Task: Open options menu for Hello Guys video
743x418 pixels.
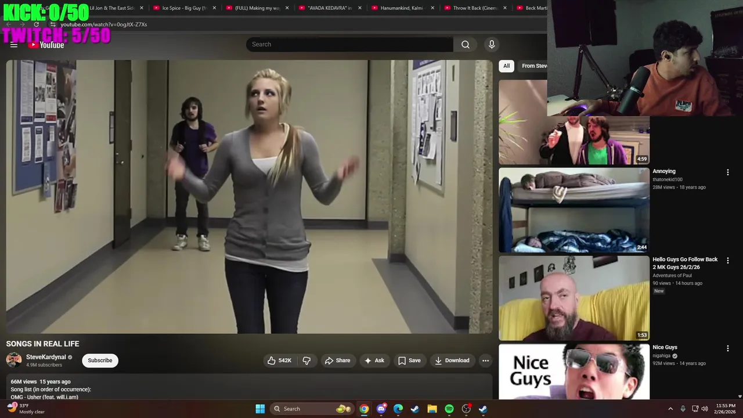Action: click(x=727, y=261)
